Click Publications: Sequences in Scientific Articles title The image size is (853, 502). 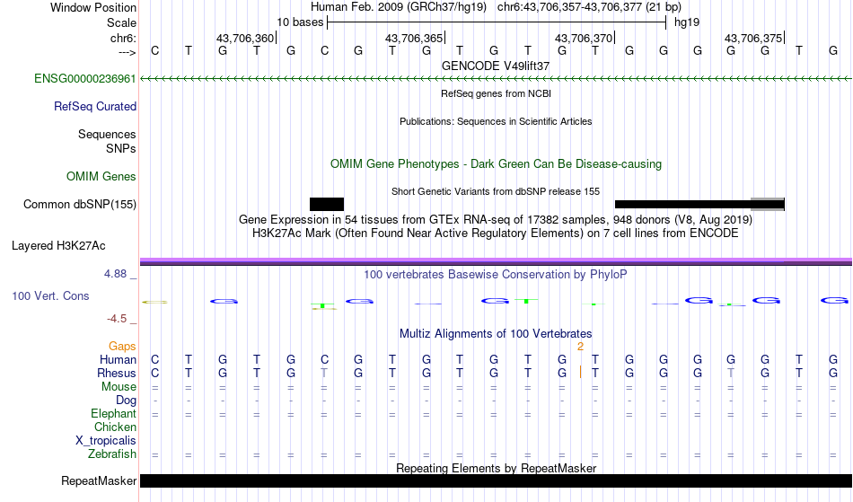[x=496, y=121]
